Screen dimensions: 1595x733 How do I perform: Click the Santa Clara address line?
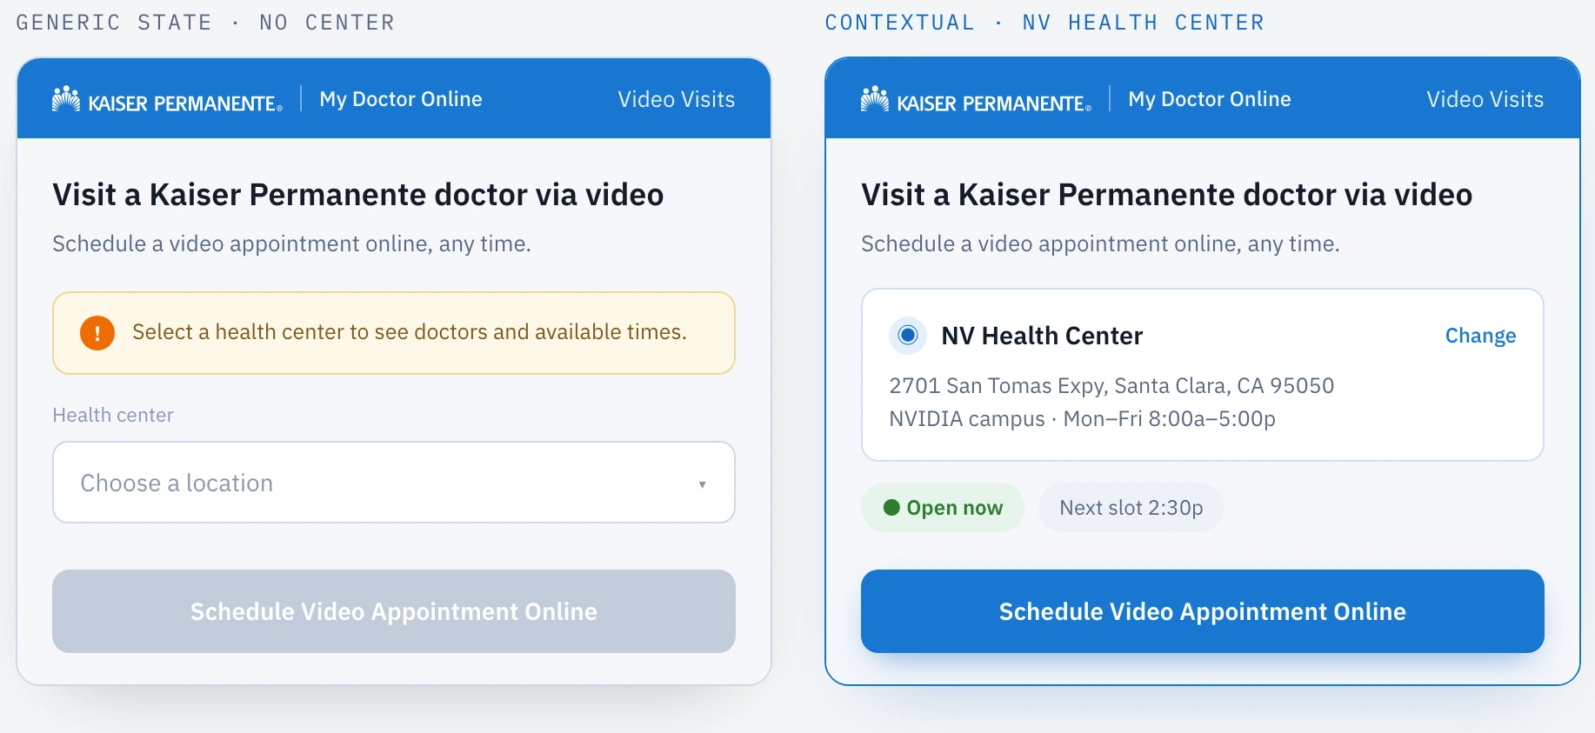click(x=1111, y=385)
